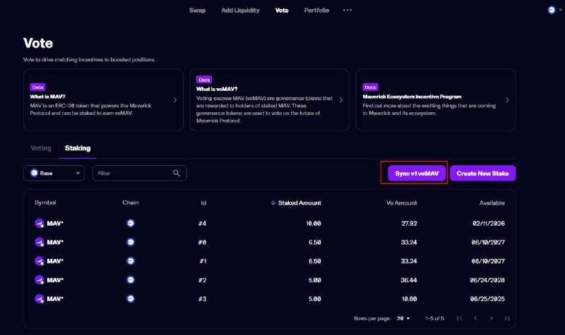Open the Portfolio page
This screenshot has height=335, width=565.
click(316, 11)
